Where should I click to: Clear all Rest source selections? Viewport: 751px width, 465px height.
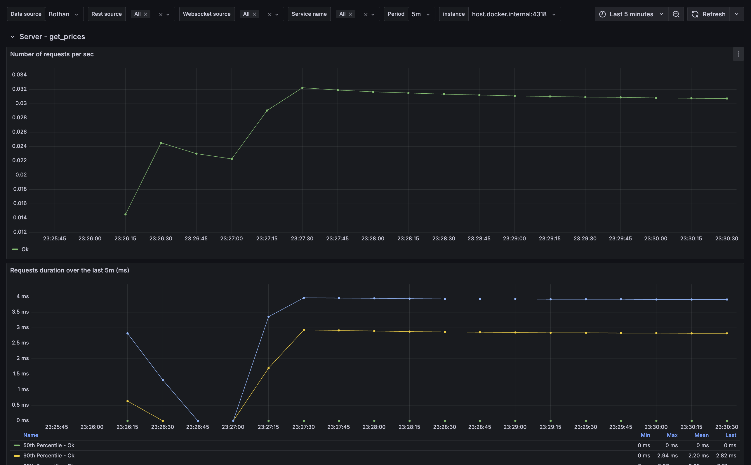161,15
